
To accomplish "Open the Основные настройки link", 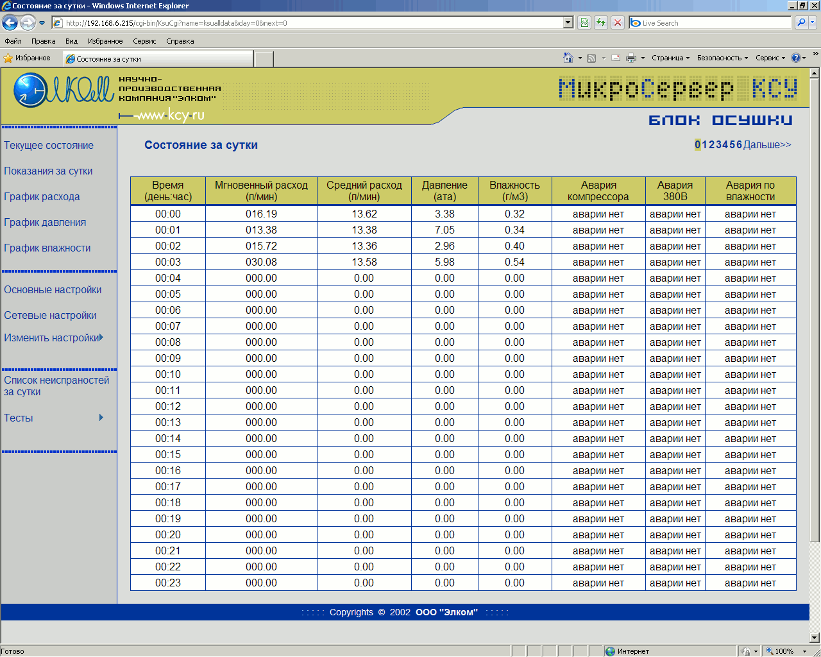I will [53, 290].
